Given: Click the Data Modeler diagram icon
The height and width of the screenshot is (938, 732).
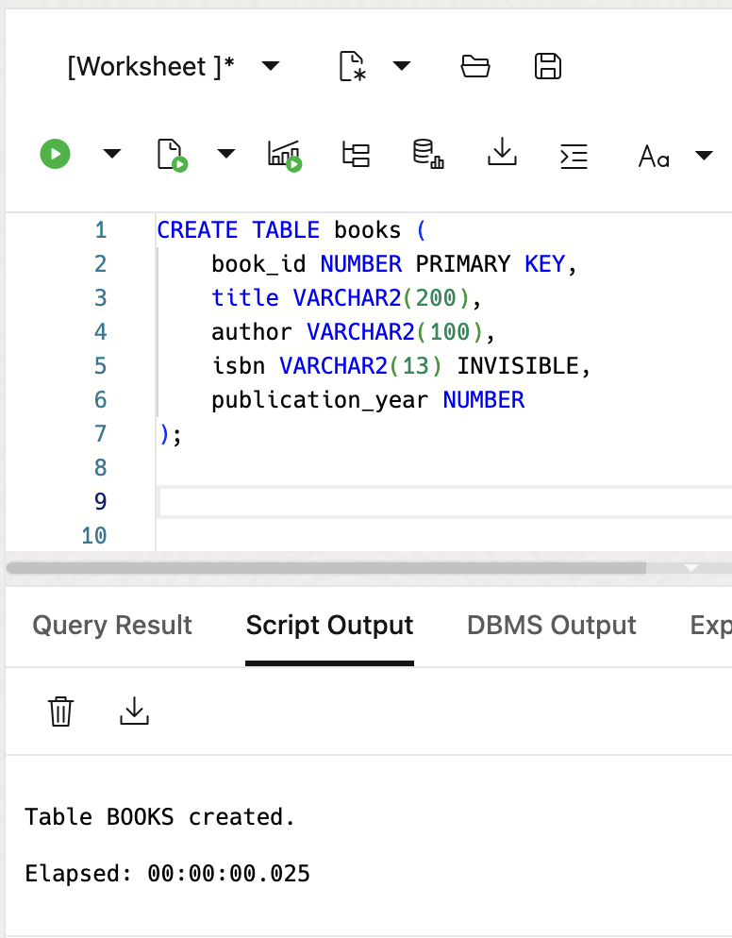Looking at the screenshot, I should (x=428, y=155).
